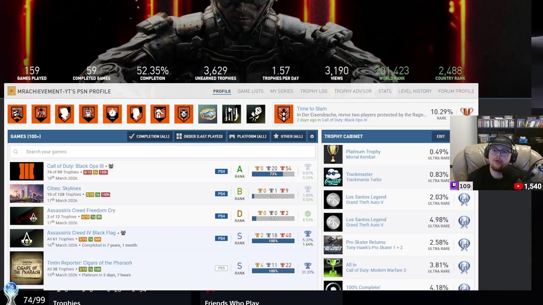The image size is (543, 305).
Task: Expand the Other (All) filter
Action: (288, 136)
